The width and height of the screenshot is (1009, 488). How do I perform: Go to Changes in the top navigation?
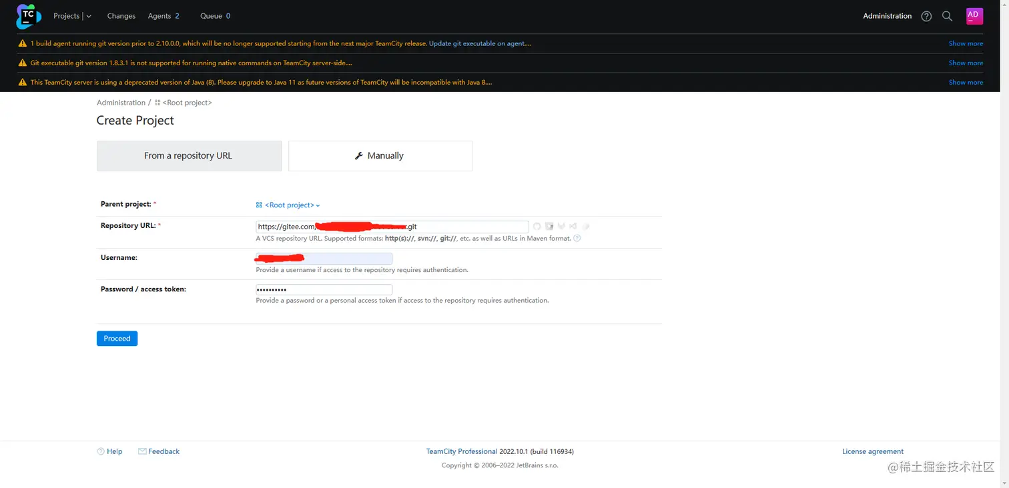coord(121,16)
